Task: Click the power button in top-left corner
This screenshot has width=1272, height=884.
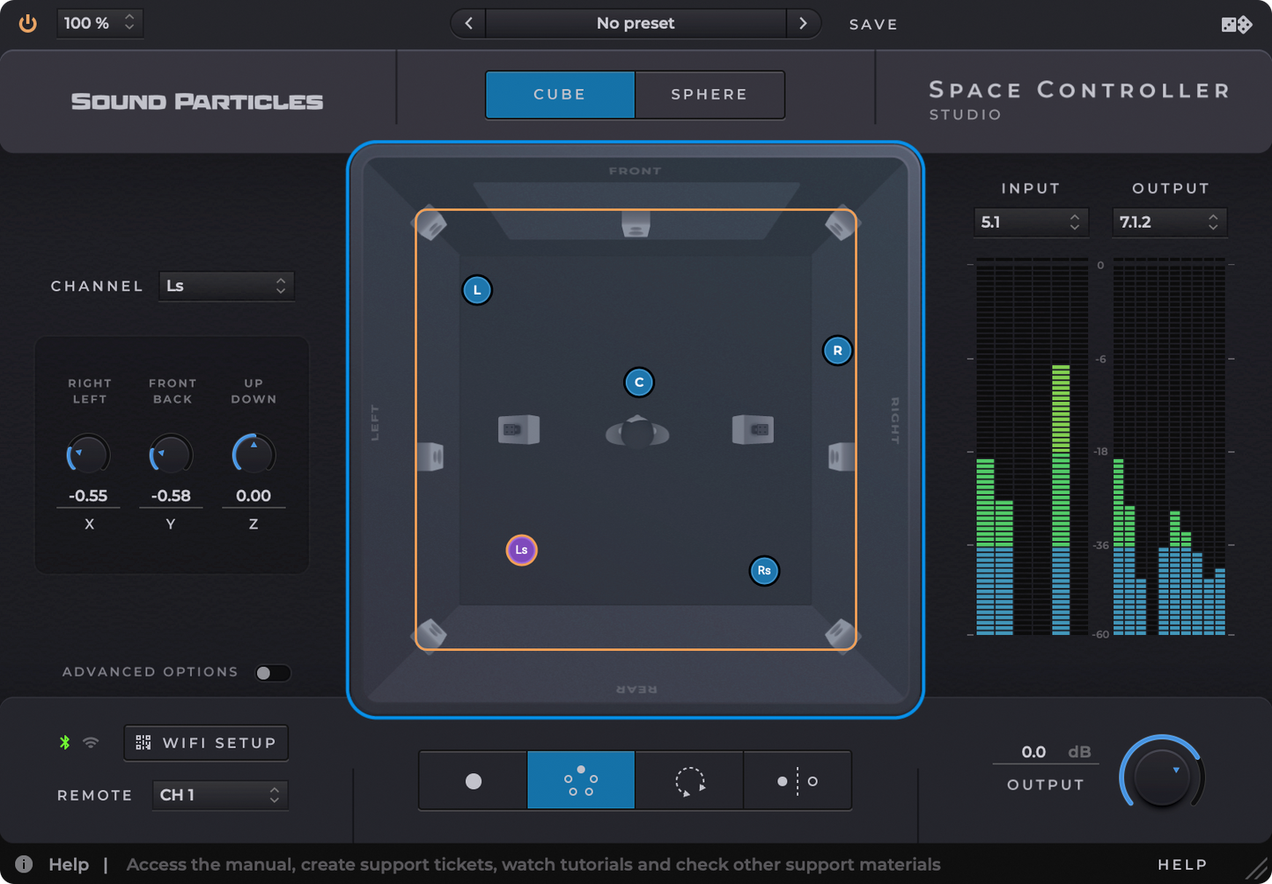Action: point(27,23)
